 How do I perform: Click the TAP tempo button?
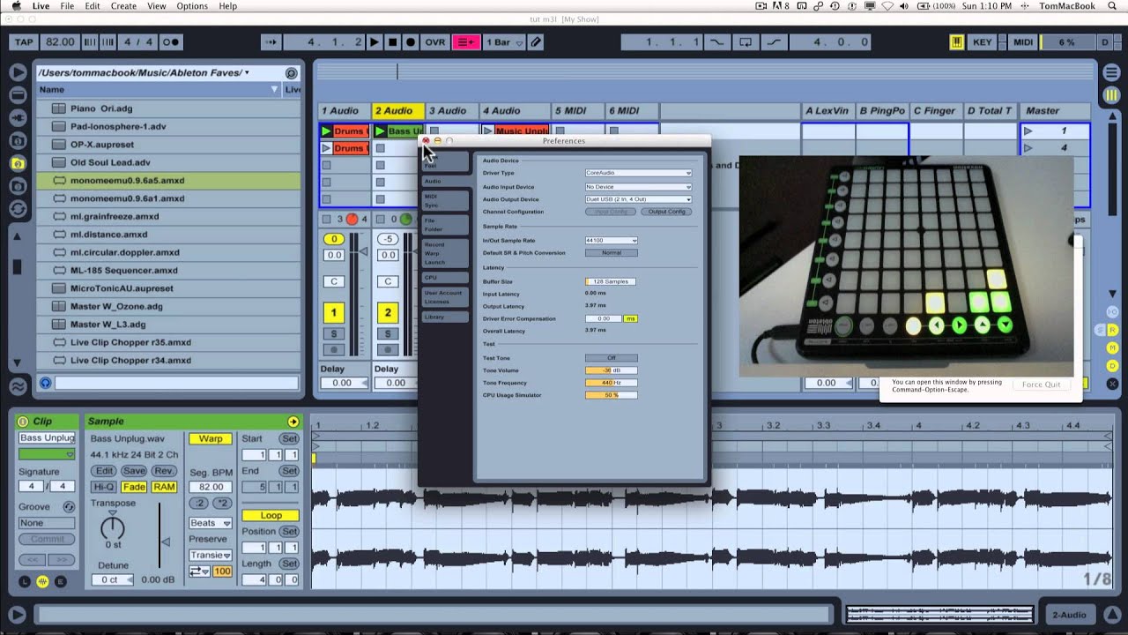(24, 42)
